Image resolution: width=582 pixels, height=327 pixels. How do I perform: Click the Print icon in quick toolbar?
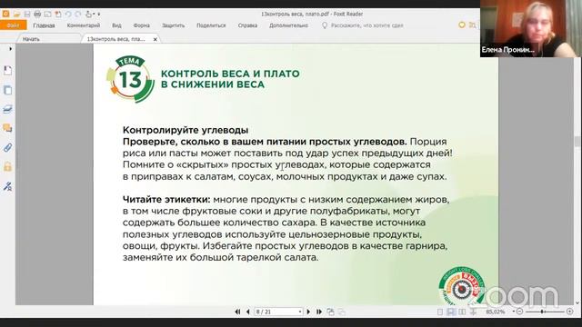click(37, 15)
